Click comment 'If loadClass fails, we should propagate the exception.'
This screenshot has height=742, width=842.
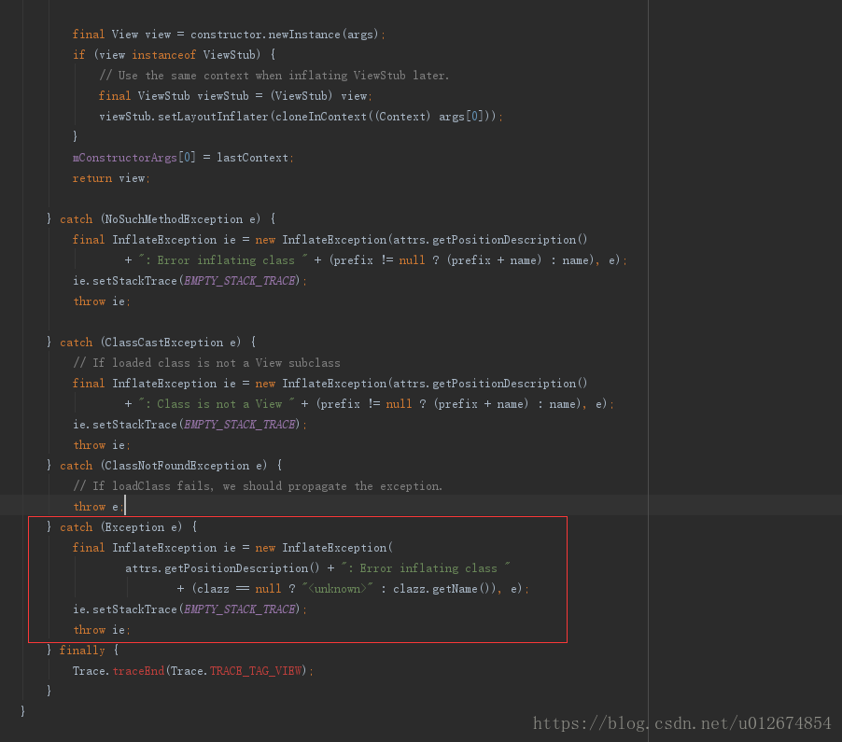(x=258, y=486)
